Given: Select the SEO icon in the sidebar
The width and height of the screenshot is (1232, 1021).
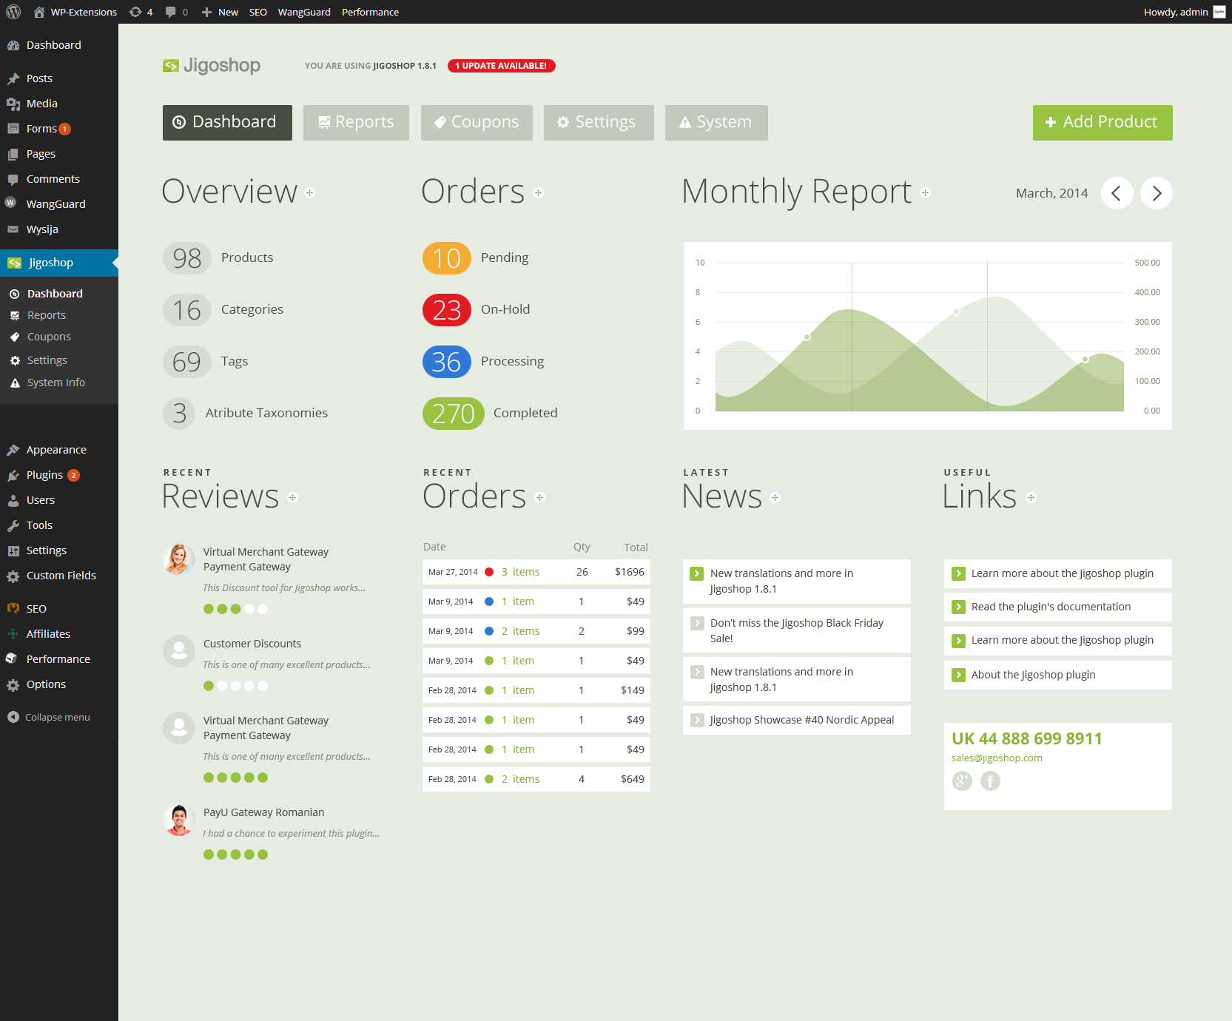Looking at the screenshot, I should (13, 608).
